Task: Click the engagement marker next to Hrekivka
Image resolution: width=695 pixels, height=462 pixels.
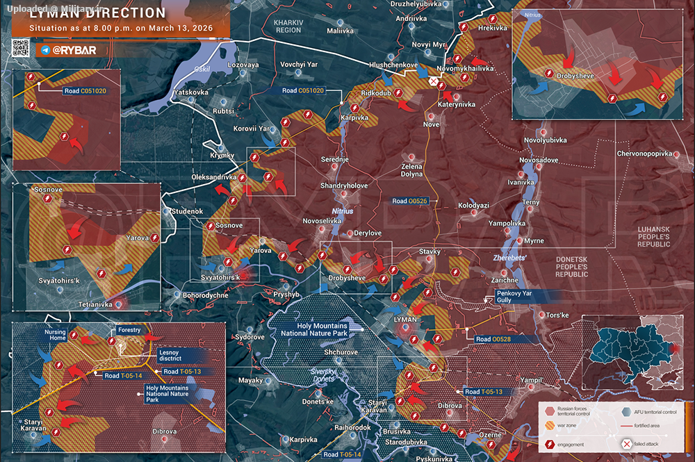Action: 493,19
